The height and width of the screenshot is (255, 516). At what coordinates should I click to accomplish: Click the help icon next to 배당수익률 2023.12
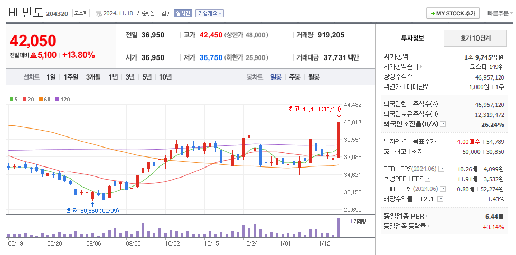pyautogui.click(x=440, y=199)
